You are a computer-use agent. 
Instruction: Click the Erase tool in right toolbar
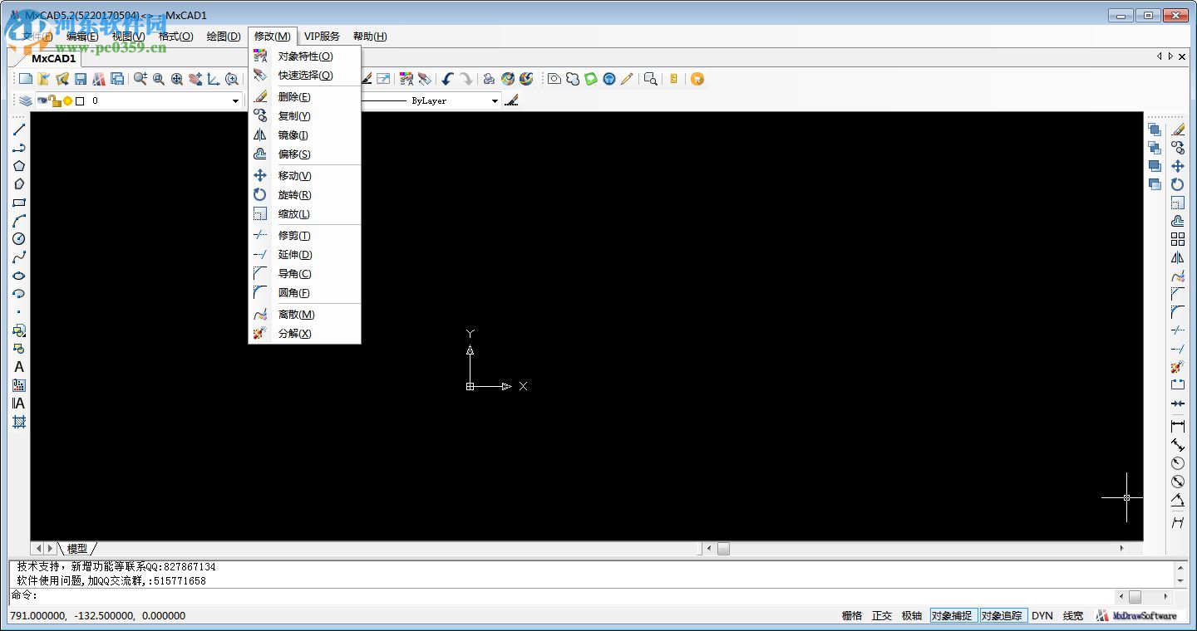click(x=1178, y=130)
